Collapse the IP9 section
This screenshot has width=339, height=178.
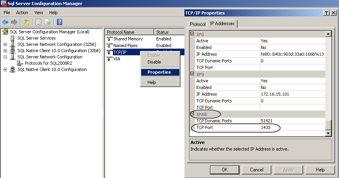[192, 74]
